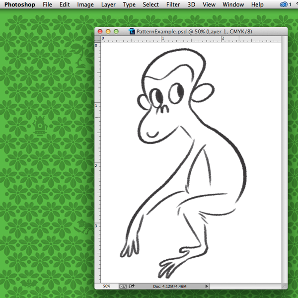The width and height of the screenshot is (298, 298).
Task: Click the Creative Cloud menu bar icon
Action: 284,4
